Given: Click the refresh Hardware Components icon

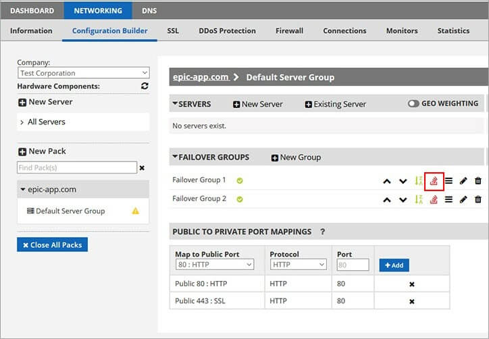Looking at the screenshot, I should pyautogui.click(x=145, y=86).
